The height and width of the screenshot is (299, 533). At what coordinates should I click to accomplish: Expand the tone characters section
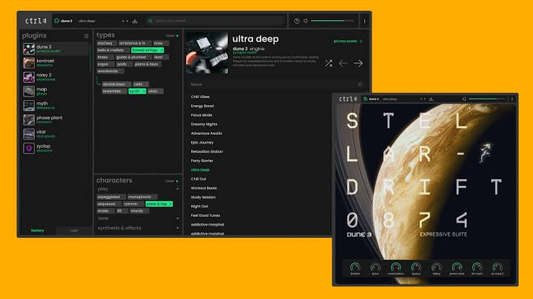(177, 218)
